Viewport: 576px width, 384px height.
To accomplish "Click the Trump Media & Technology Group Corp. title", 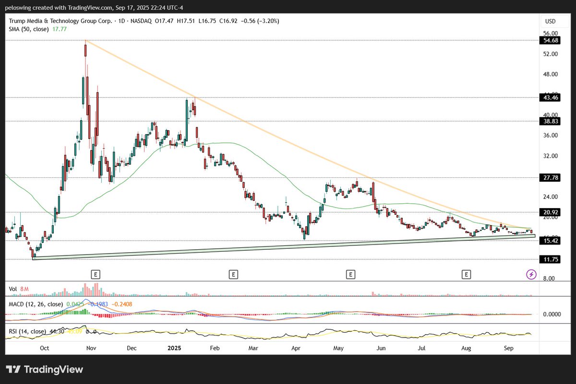I will pyautogui.click(x=60, y=21).
